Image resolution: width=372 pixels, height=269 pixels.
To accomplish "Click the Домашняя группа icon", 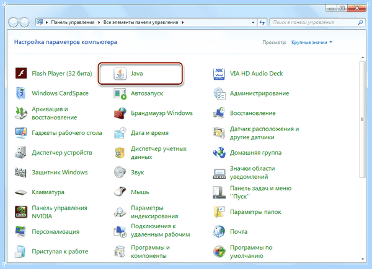I will pyautogui.click(x=219, y=153).
